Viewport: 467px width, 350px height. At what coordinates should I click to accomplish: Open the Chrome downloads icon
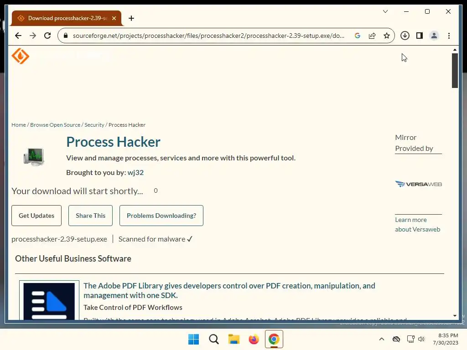tap(405, 36)
